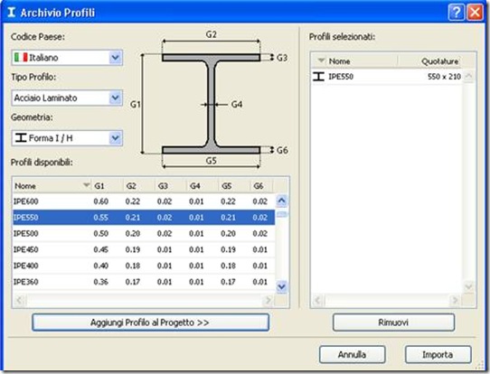Image resolution: width=490 pixels, height=374 pixels.
Task: Click the Rimuovi button
Action: click(393, 323)
